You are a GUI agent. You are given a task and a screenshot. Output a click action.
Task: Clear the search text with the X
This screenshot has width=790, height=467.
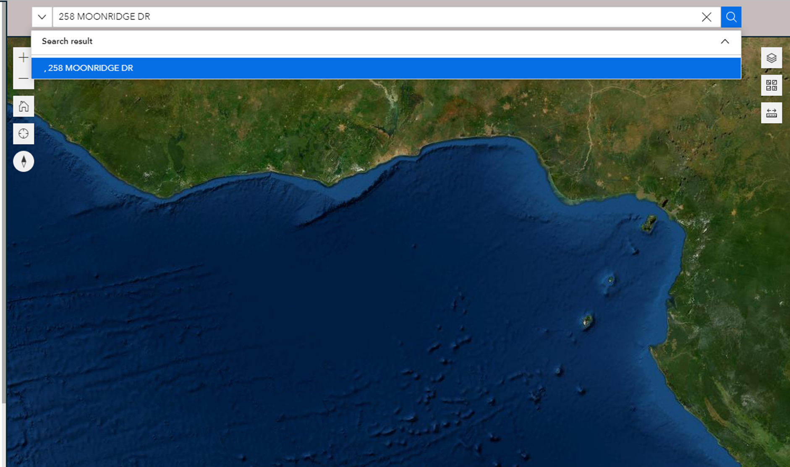pos(706,17)
